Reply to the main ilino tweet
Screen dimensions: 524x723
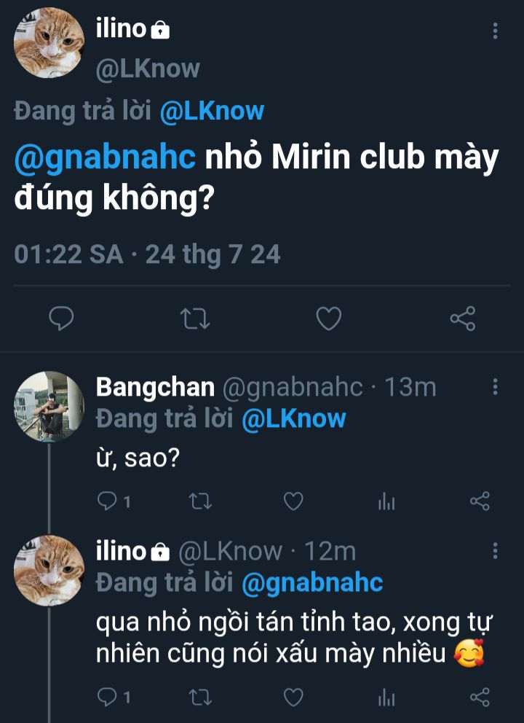coord(62,318)
